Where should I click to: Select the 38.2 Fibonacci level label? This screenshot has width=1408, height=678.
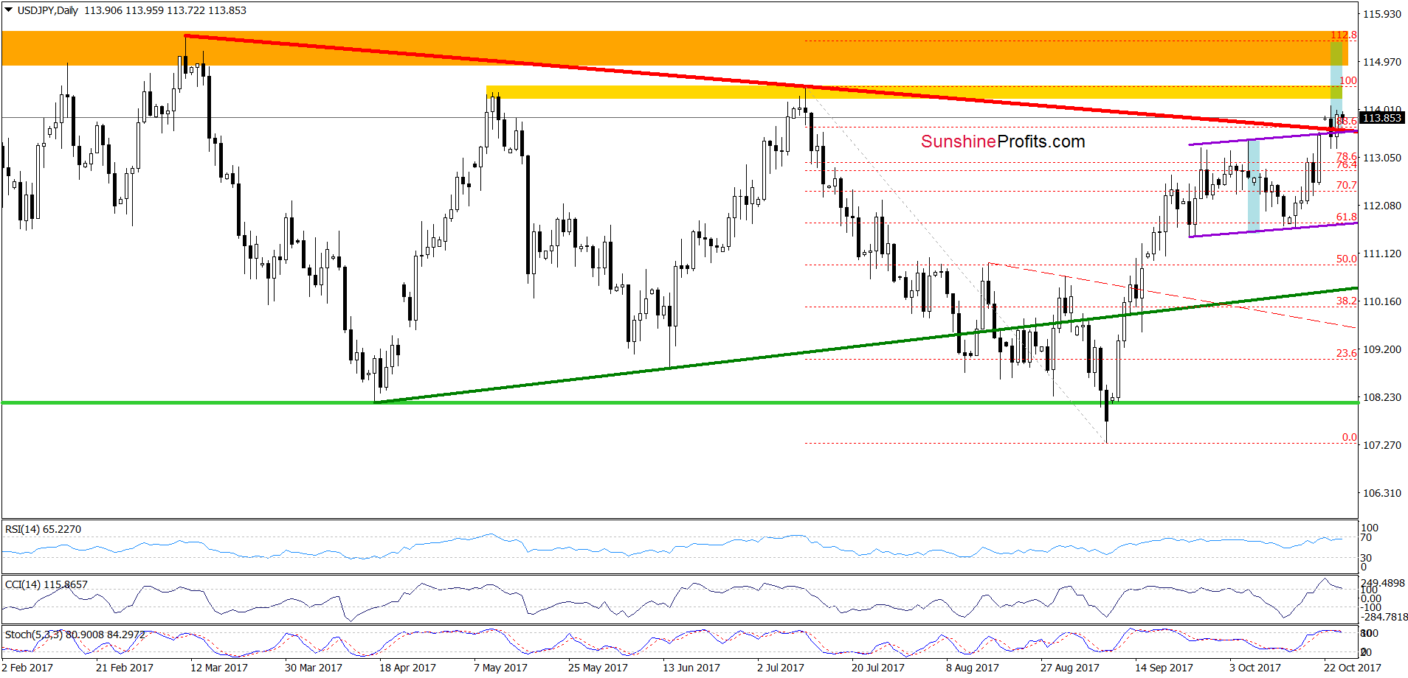coord(1346,301)
